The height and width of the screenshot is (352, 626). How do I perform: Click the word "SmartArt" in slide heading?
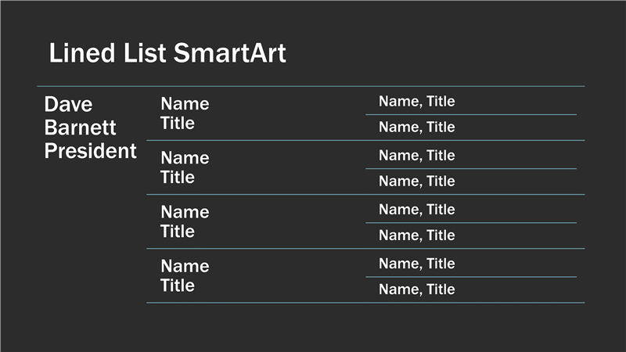230,53
